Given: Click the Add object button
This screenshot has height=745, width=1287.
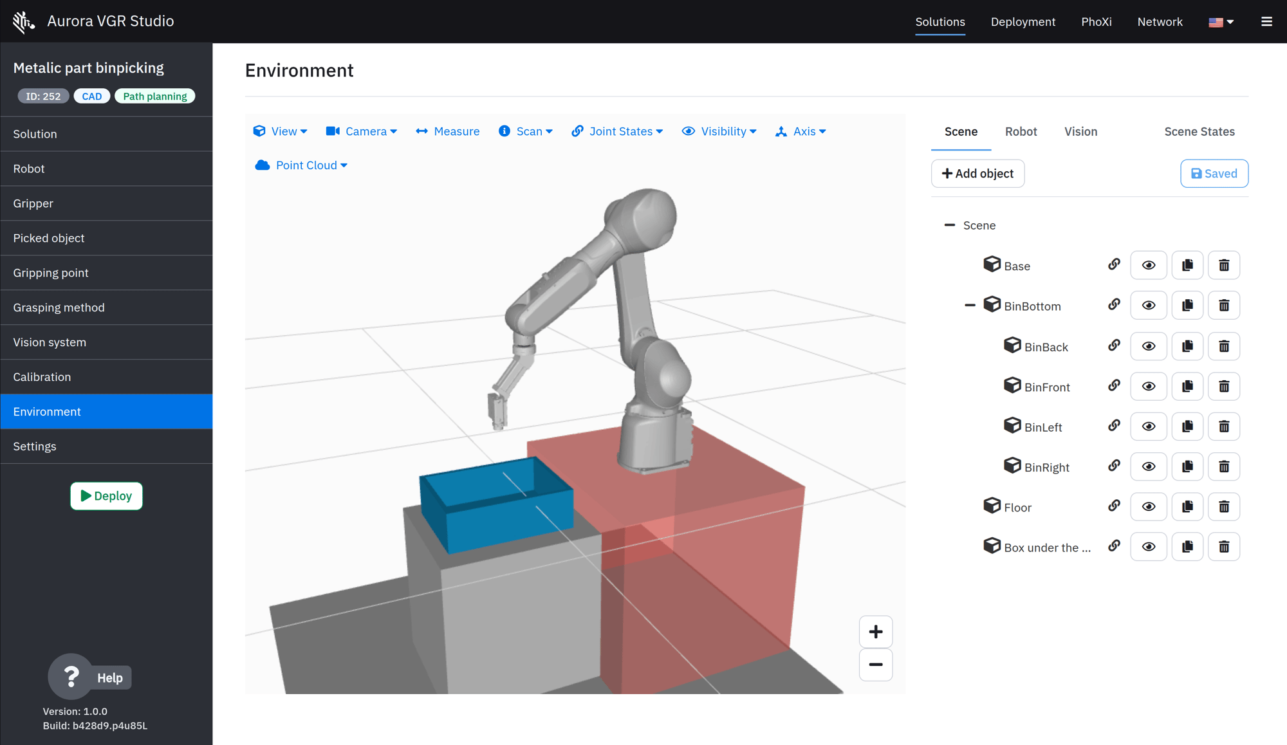Looking at the screenshot, I should (977, 174).
